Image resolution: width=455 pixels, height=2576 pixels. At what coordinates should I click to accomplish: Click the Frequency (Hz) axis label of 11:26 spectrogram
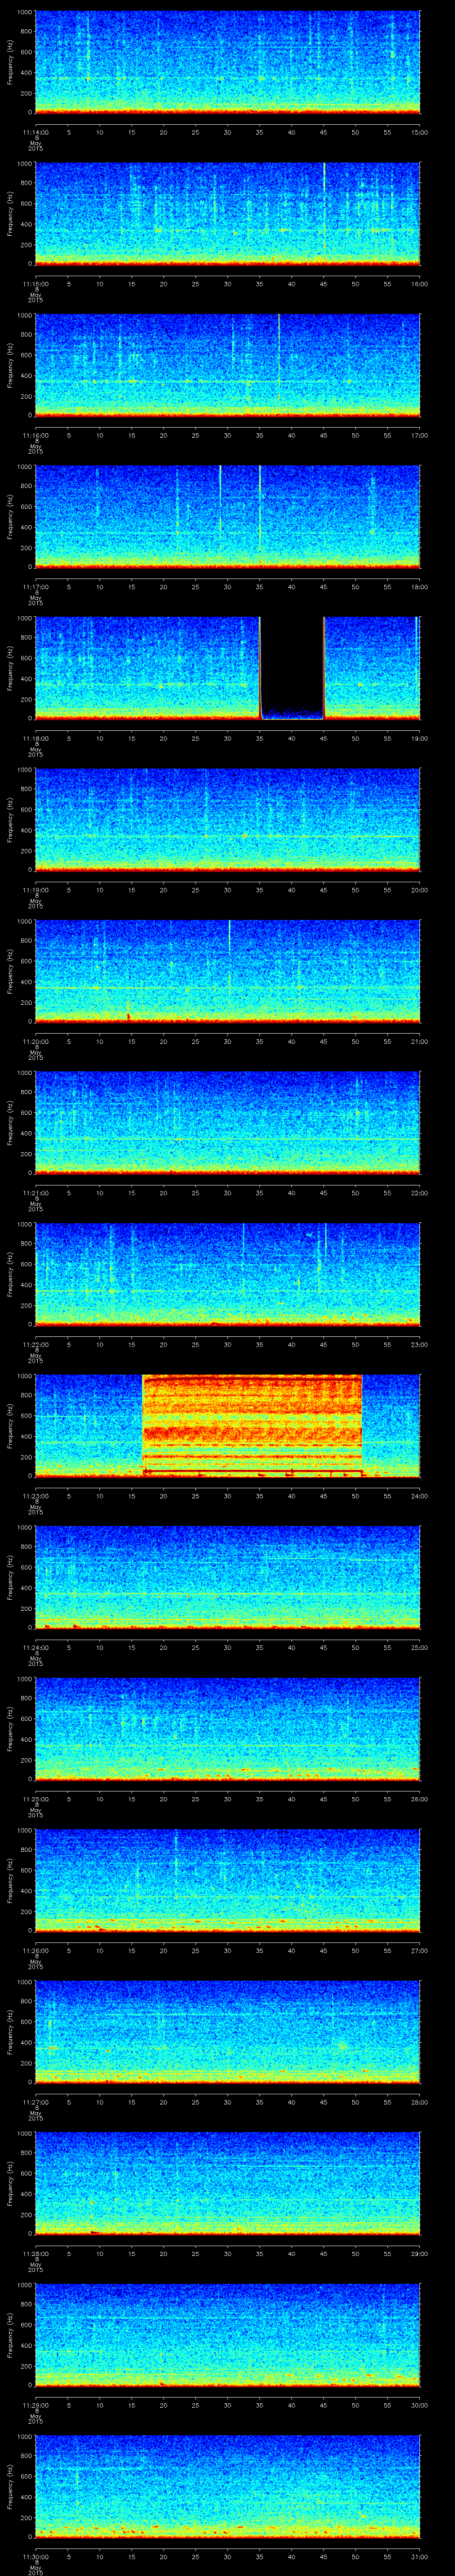click(x=10, y=1880)
